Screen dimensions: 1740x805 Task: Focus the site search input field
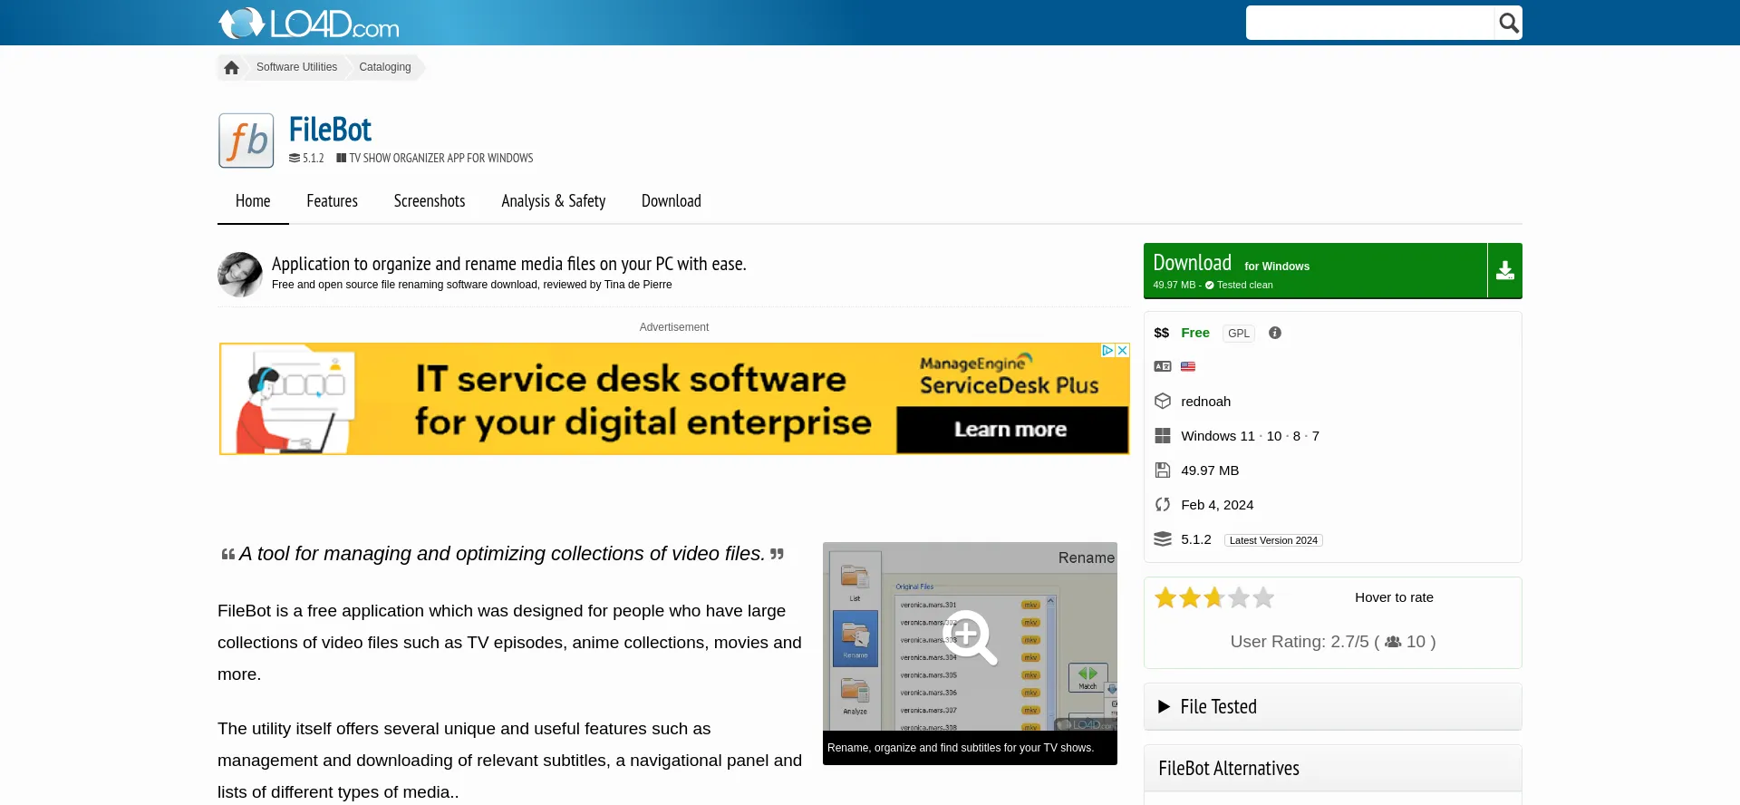[1369, 23]
